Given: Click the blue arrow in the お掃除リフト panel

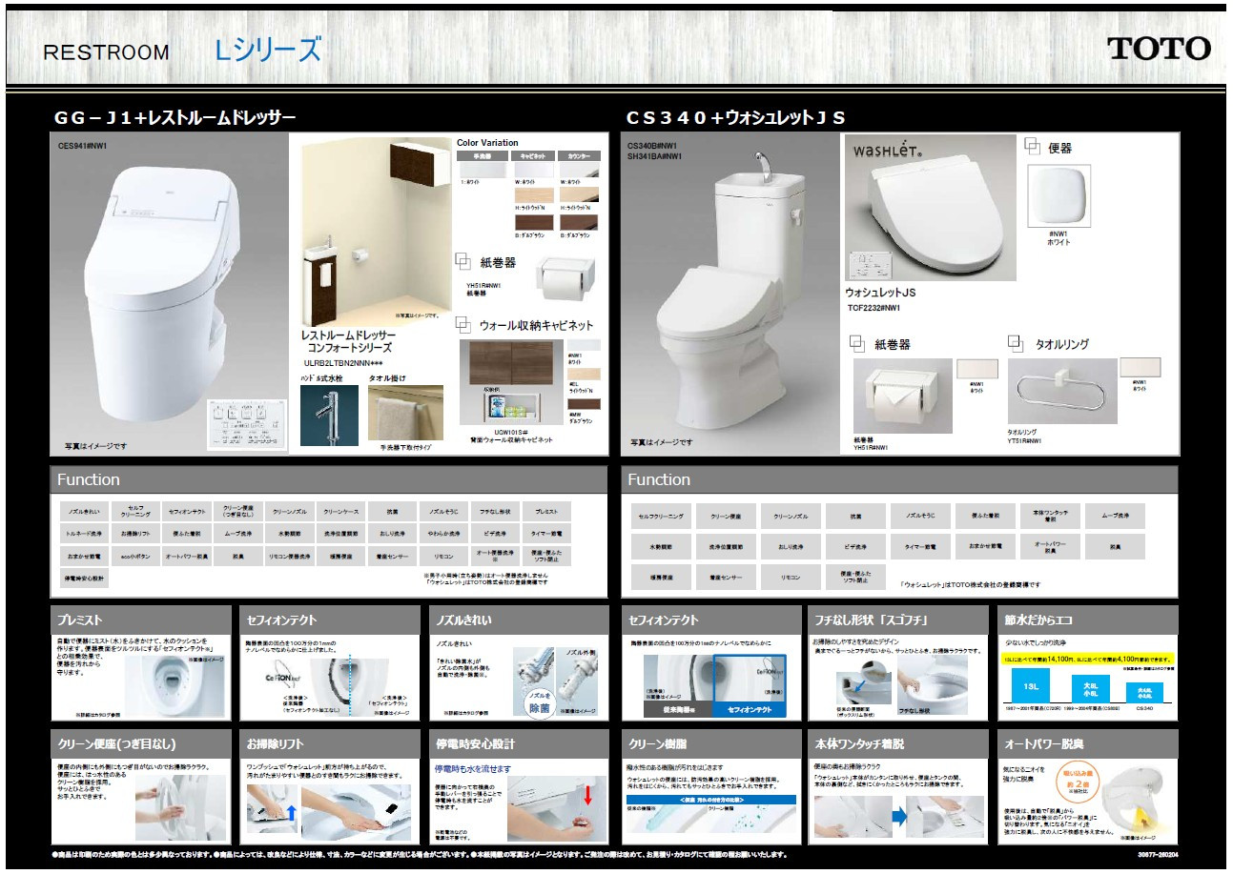Looking at the screenshot, I should (292, 815).
